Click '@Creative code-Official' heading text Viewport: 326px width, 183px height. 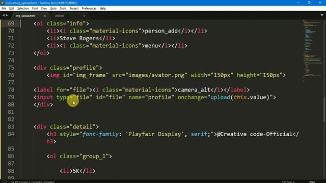pos(255,134)
